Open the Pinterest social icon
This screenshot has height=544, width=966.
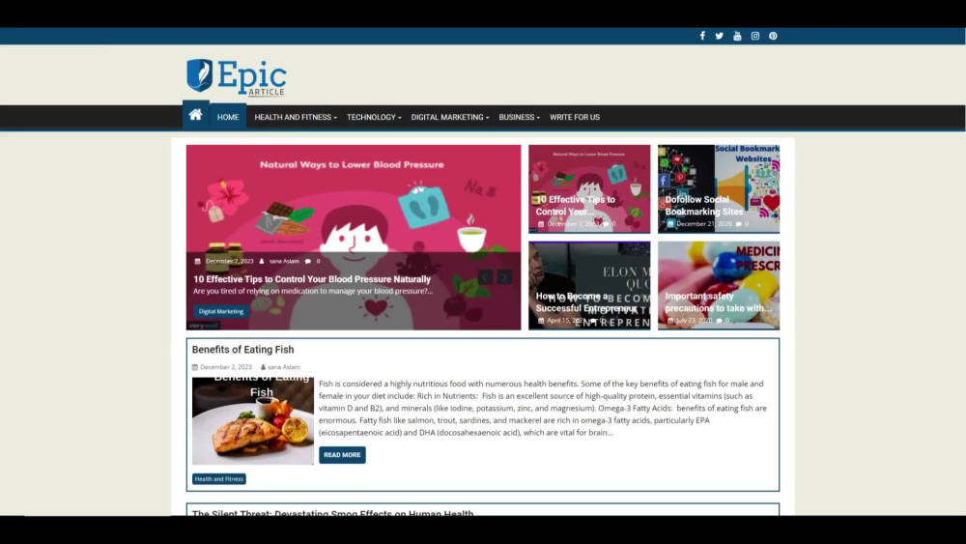[x=773, y=36]
